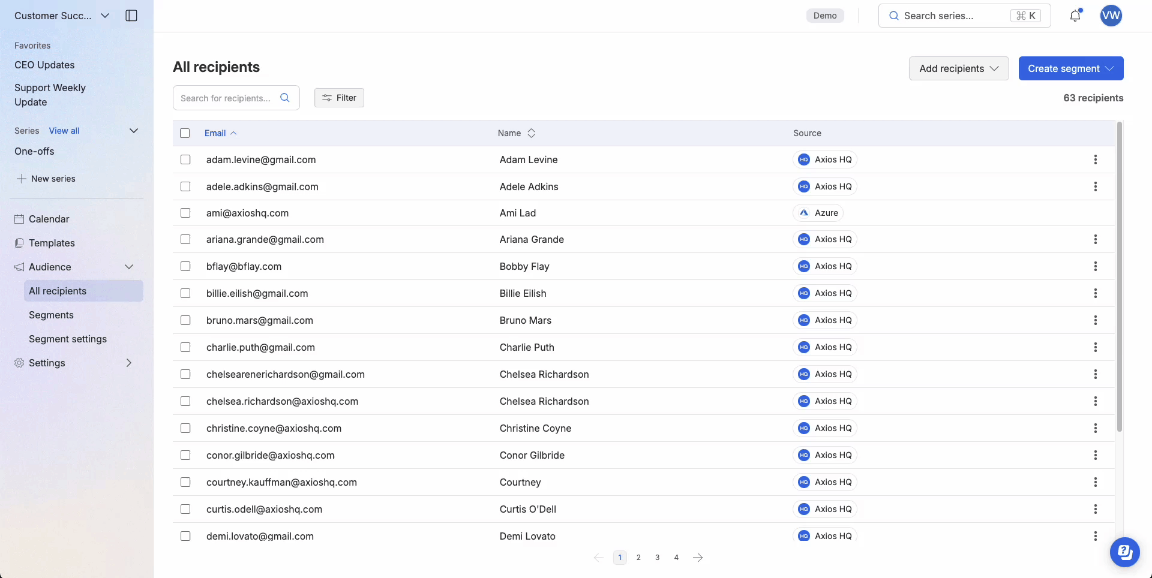This screenshot has height=578, width=1152.
Task: Check the box for bflay@bflay.com
Action: [185, 266]
